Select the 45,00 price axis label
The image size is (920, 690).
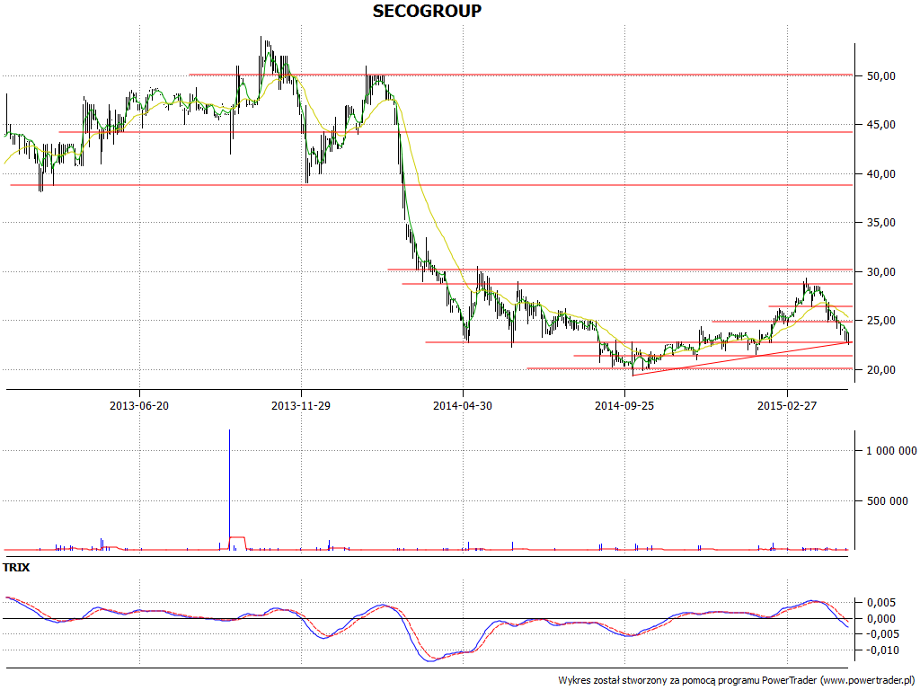point(881,124)
